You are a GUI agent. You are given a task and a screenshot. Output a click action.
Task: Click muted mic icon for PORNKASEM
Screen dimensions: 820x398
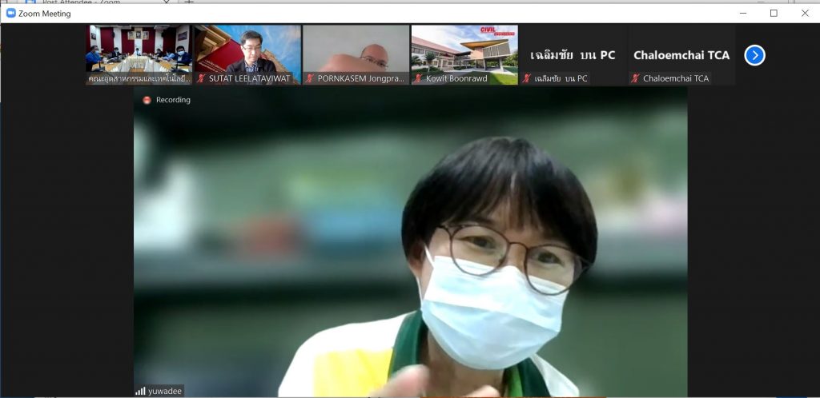click(310, 79)
